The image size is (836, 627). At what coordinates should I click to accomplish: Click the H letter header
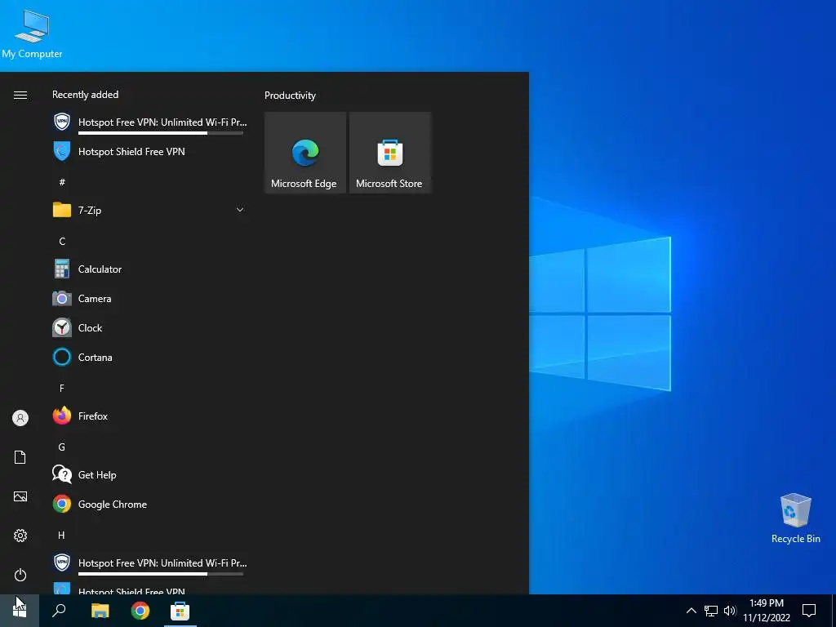(x=62, y=536)
